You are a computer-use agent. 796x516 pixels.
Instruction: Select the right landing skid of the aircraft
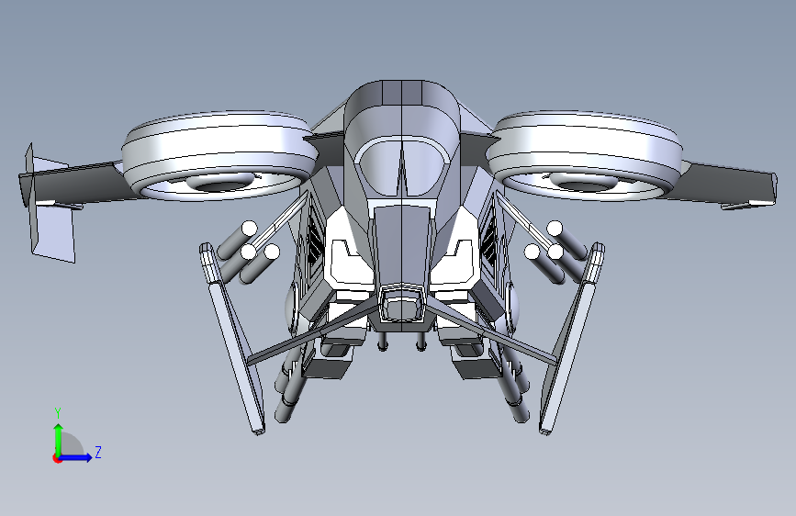573,338
